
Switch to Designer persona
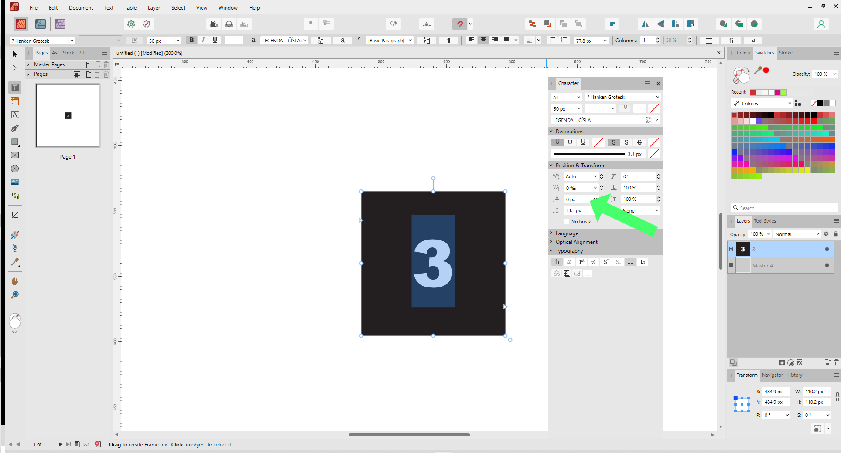[x=41, y=24]
